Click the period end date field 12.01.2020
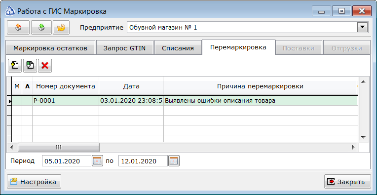377x195 pixels. tap(143, 161)
